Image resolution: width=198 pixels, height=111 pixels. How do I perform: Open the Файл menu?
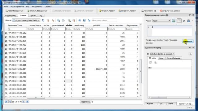pyautogui.click(x=6, y=7)
